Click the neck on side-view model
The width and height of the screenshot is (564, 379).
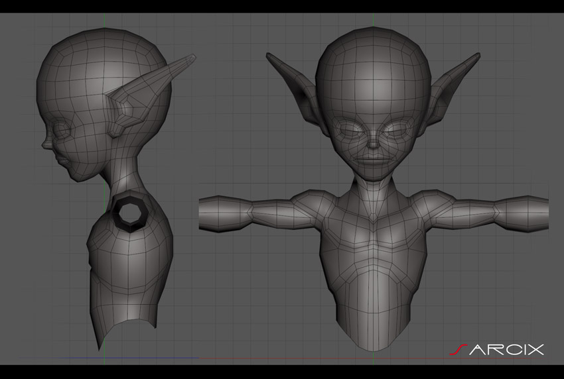click(x=124, y=176)
